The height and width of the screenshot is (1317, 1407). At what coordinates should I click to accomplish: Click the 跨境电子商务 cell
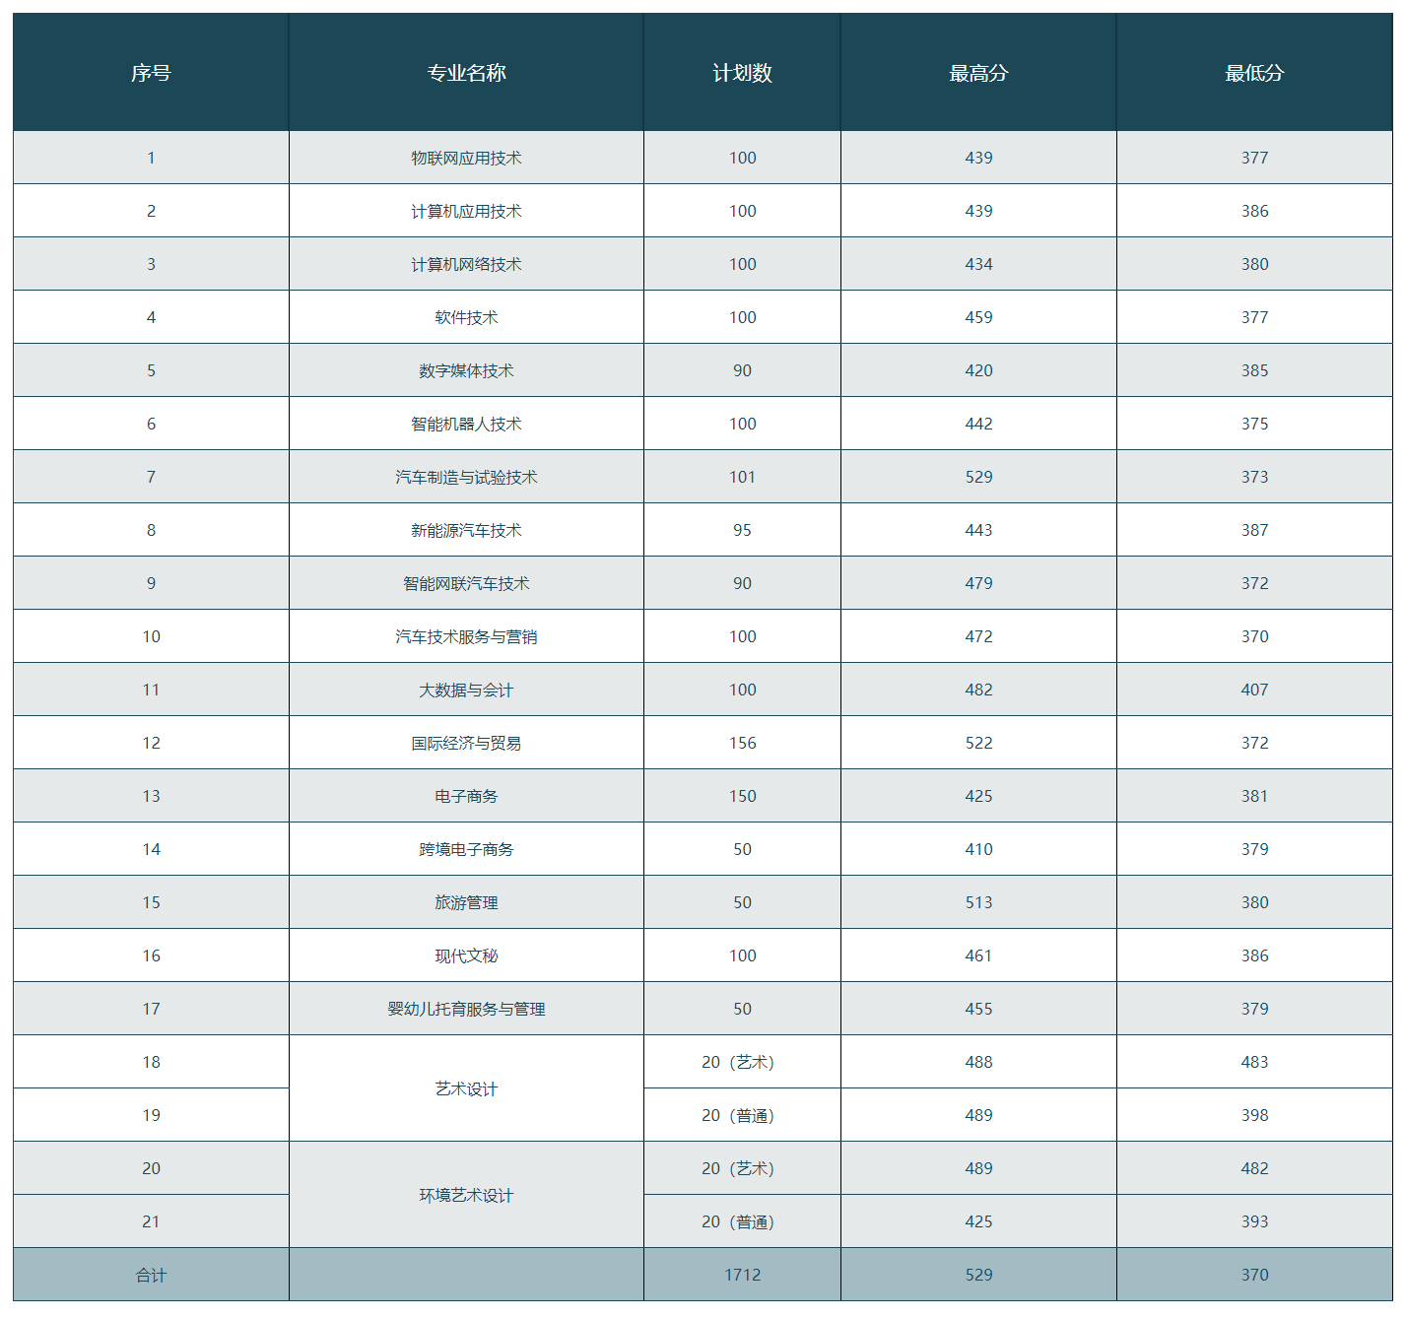click(466, 849)
